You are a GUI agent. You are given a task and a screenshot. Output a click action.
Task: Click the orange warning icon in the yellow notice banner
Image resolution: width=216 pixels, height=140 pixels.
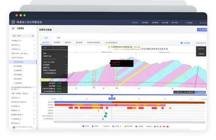(109, 47)
